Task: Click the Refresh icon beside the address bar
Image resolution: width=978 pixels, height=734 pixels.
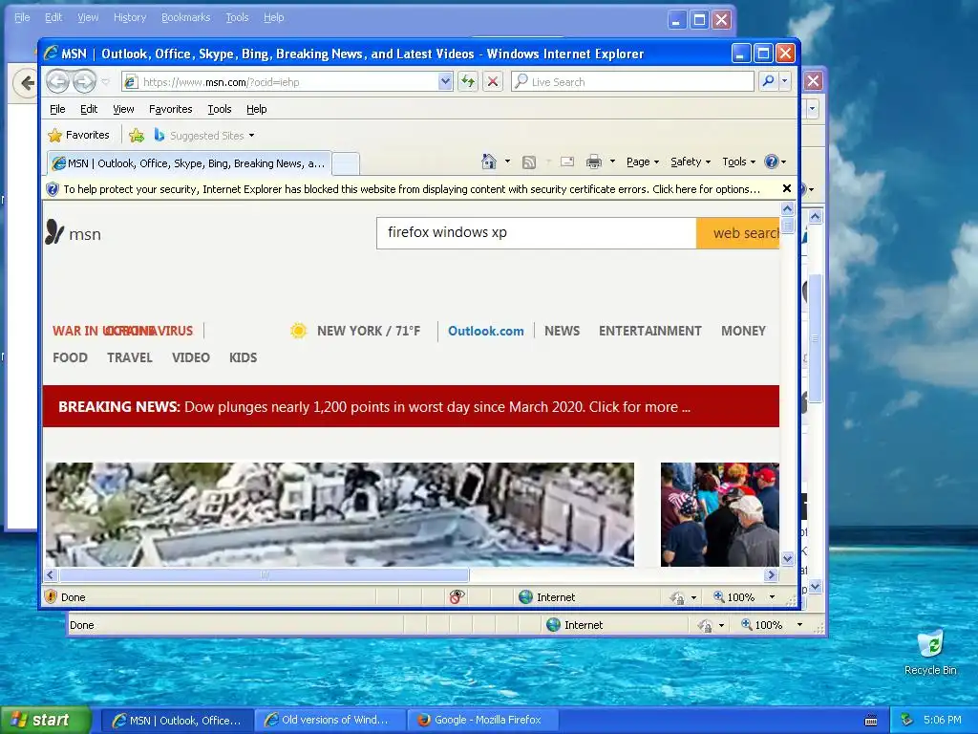Action: tap(468, 81)
